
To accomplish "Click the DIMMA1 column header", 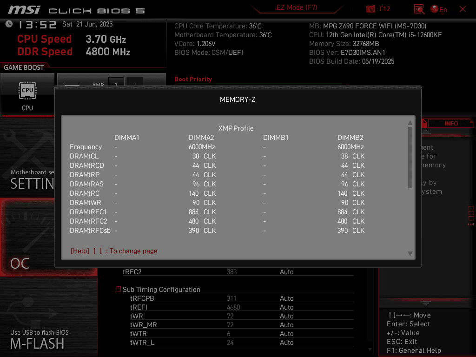I will pyautogui.click(x=126, y=138).
